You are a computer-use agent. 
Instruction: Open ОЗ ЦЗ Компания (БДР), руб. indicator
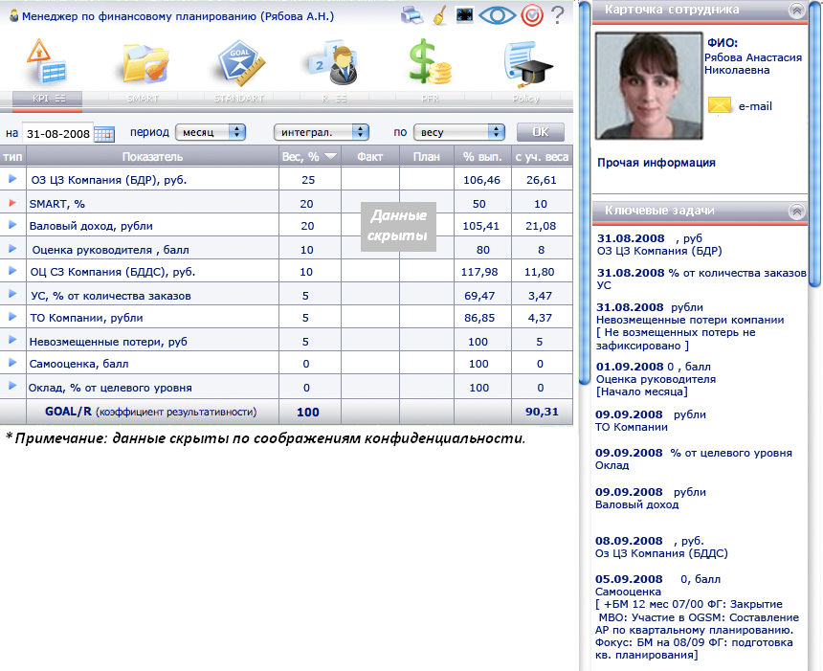coord(109,180)
